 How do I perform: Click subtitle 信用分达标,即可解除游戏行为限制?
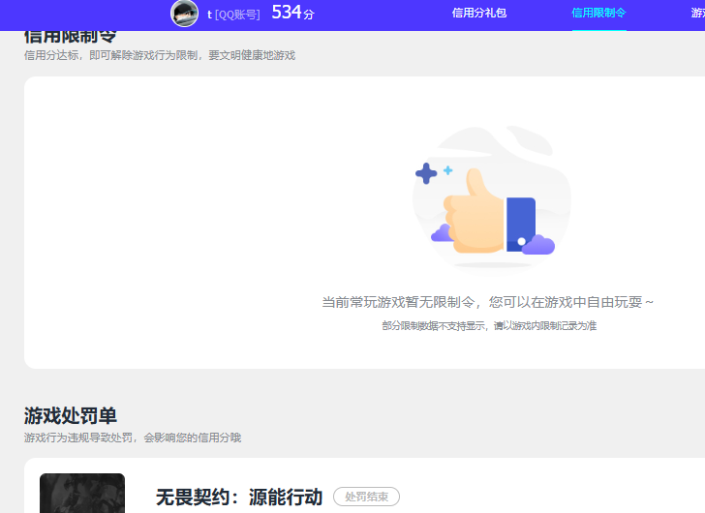tap(110, 55)
